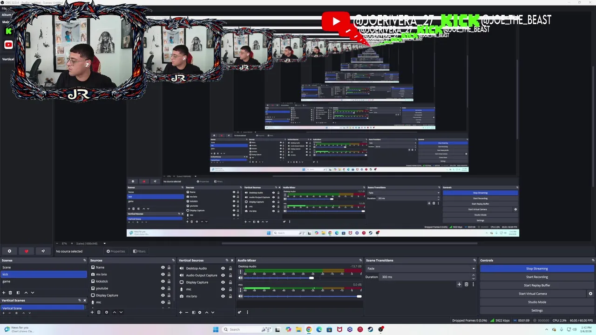Lock the mx brio source in Sources
Viewport: 596px width, 335px height.
click(x=169, y=275)
